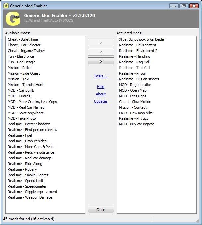This screenshot has width=202, height=225.
Task: Open the About link
Action: coord(101,94)
